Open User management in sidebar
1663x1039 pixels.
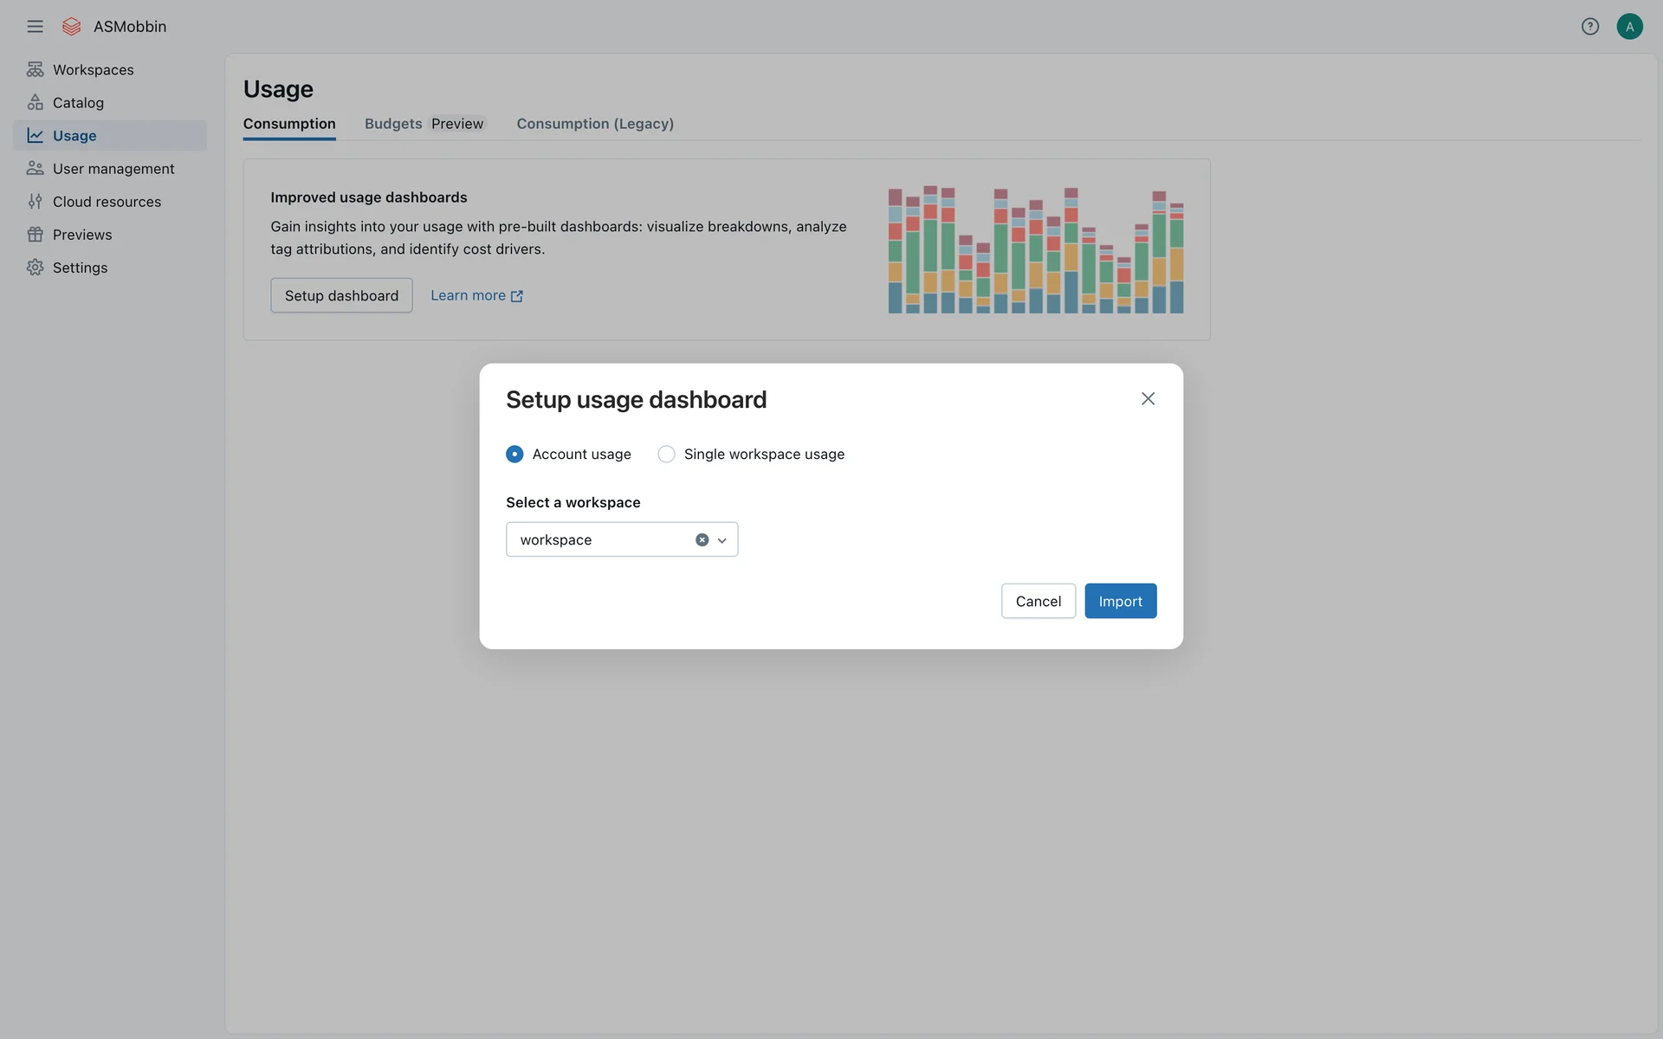pyautogui.click(x=113, y=169)
